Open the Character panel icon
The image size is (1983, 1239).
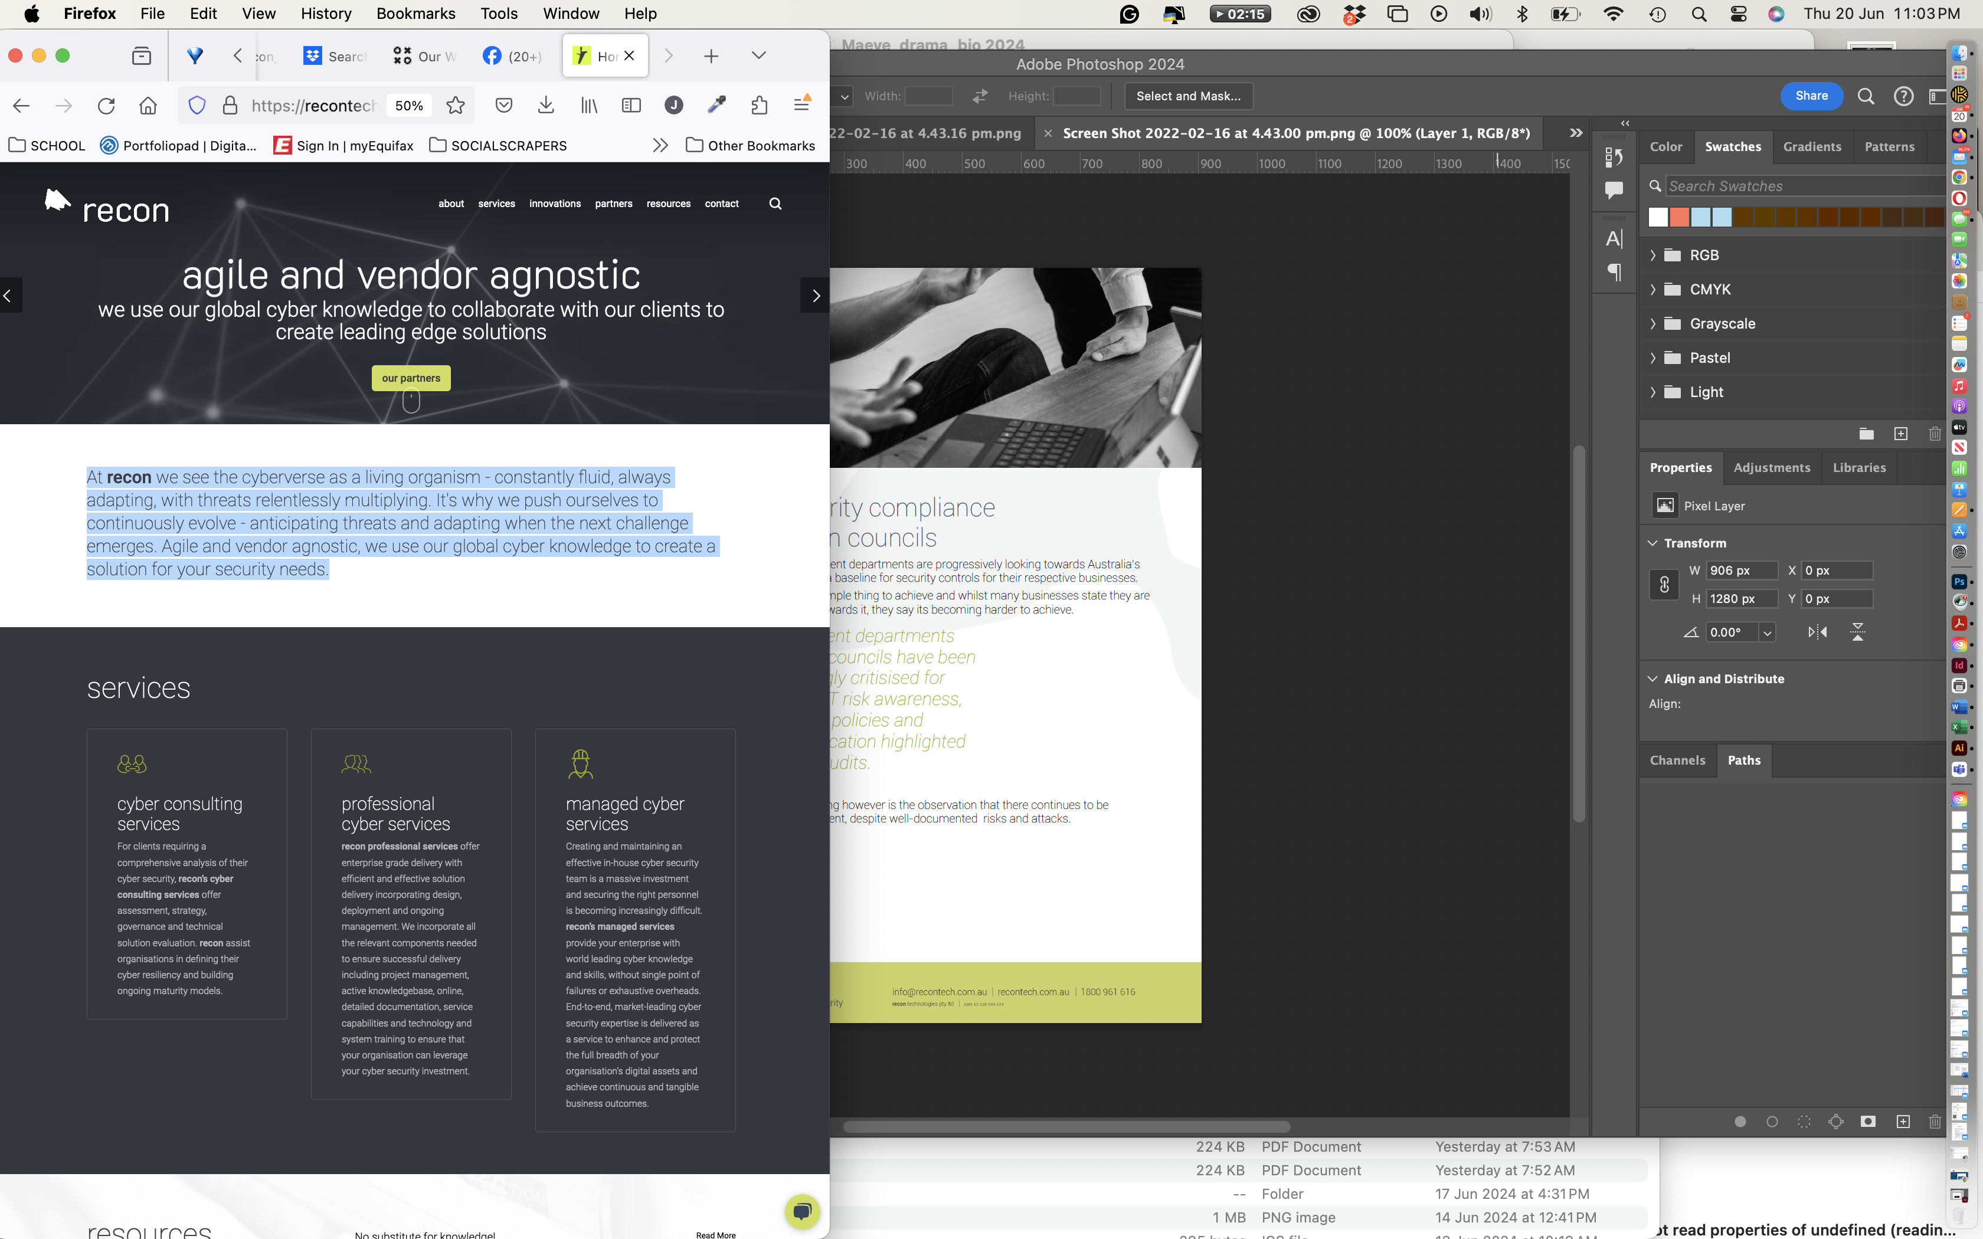click(1614, 238)
